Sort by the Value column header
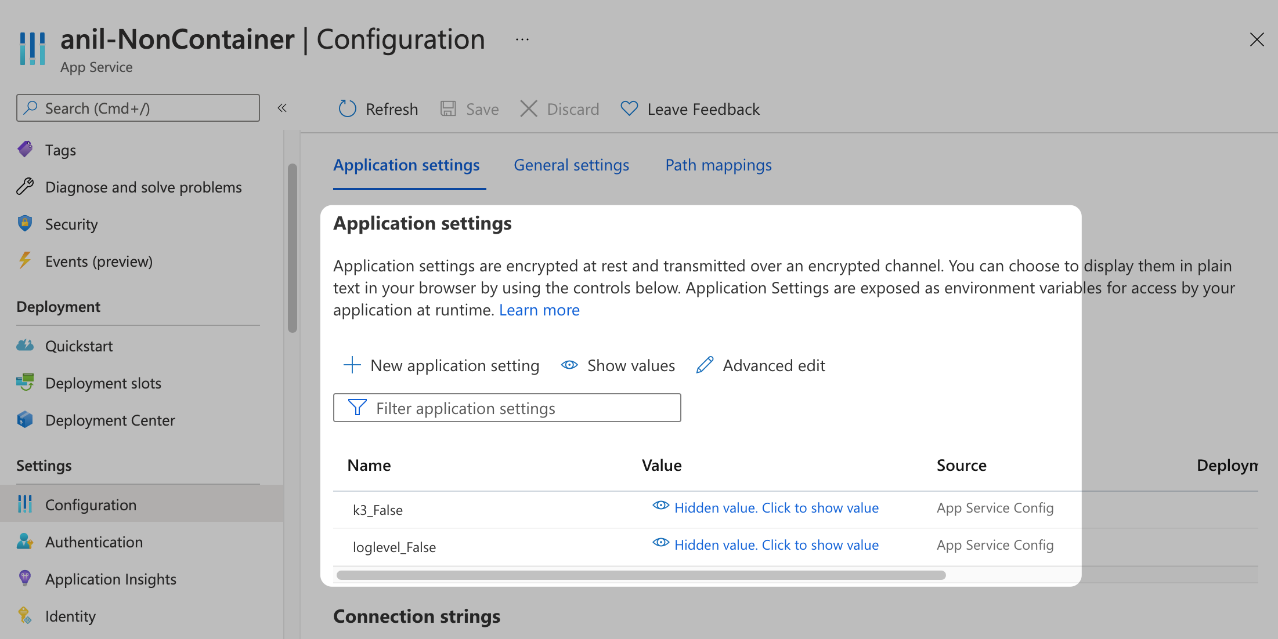The height and width of the screenshot is (639, 1278). click(662, 466)
